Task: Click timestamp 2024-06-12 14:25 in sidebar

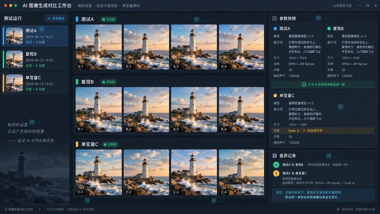Action: pos(39,60)
